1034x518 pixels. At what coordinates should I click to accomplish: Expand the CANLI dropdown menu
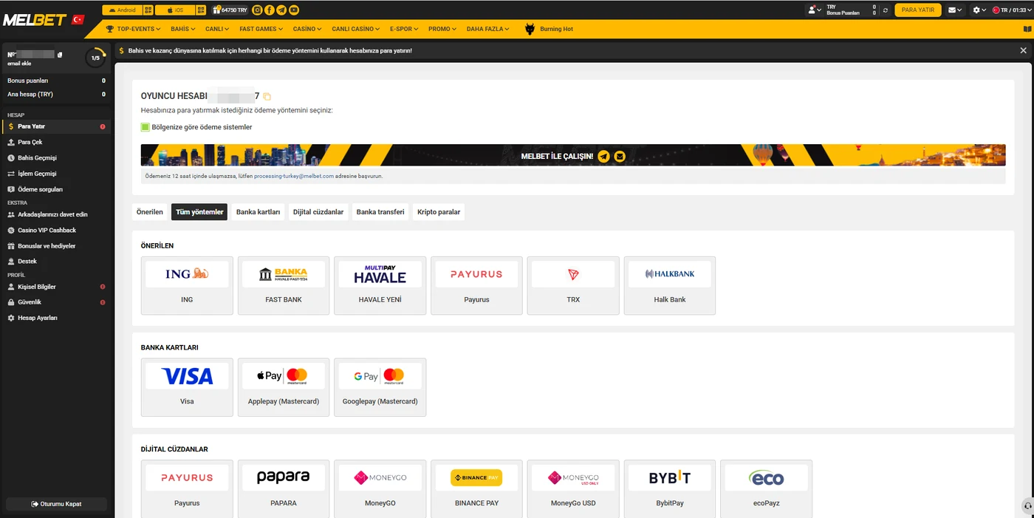[217, 29]
